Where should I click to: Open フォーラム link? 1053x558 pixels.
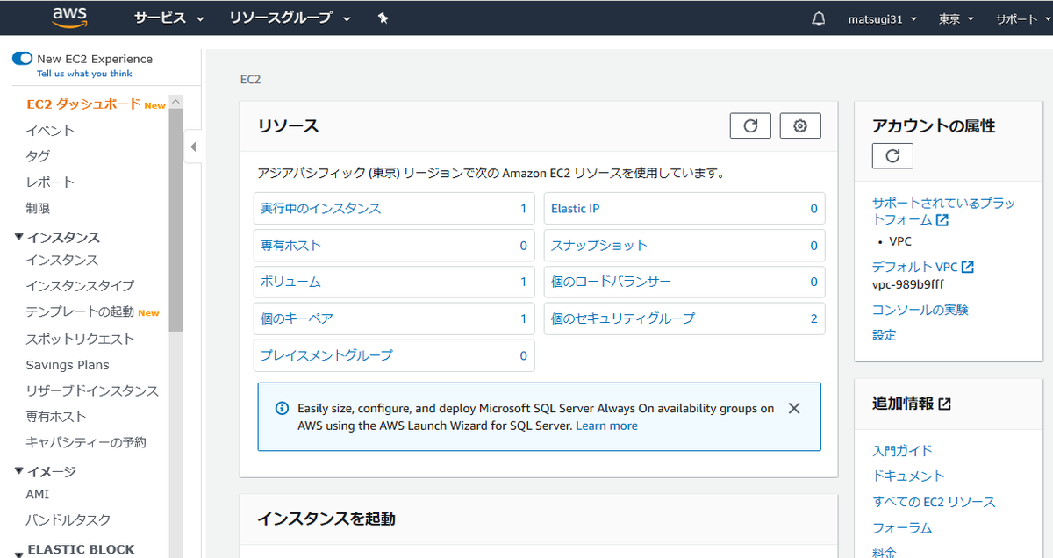click(903, 528)
